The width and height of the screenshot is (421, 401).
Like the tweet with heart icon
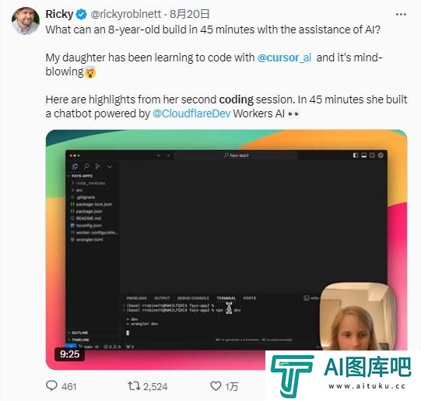[x=216, y=386]
